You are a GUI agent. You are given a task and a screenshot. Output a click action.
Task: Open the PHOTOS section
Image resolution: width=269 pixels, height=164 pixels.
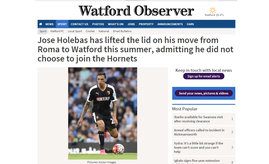pyautogui.click(x=98, y=24)
